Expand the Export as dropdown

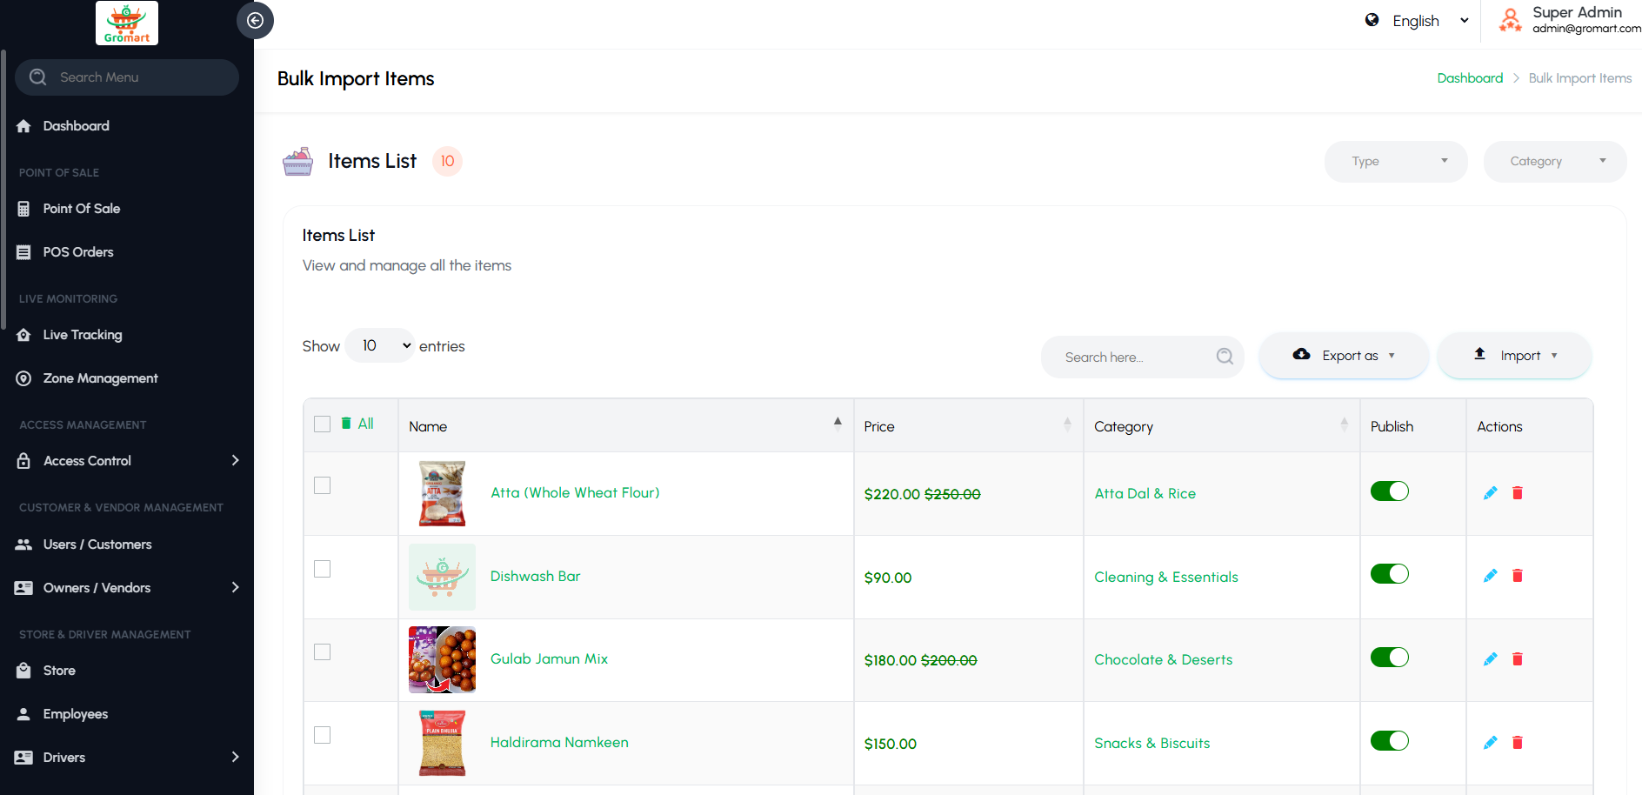click(1343, 356)
